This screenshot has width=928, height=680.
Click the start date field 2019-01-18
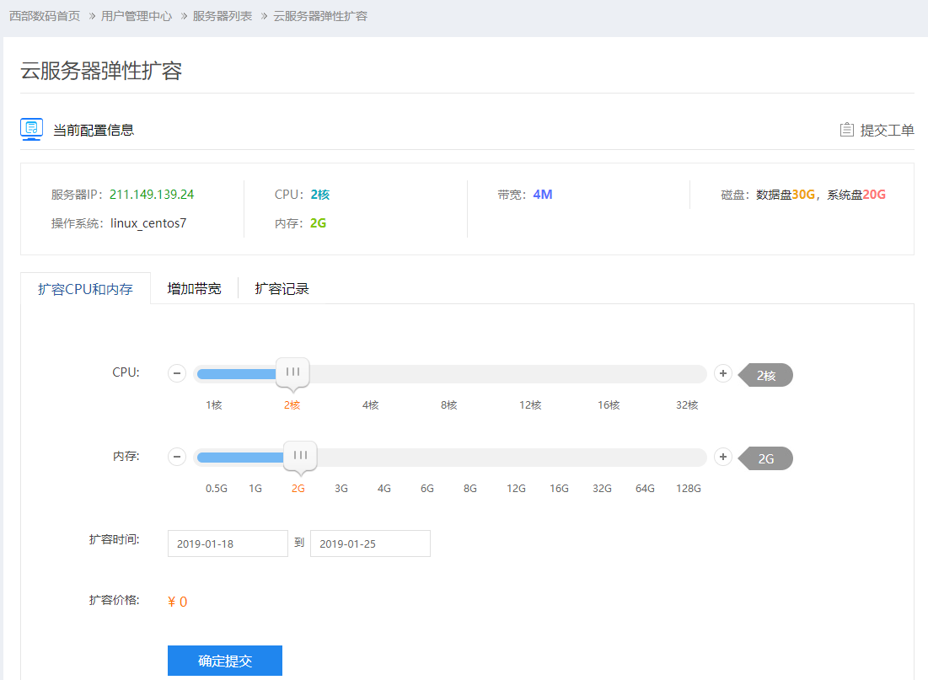point(228,543)
